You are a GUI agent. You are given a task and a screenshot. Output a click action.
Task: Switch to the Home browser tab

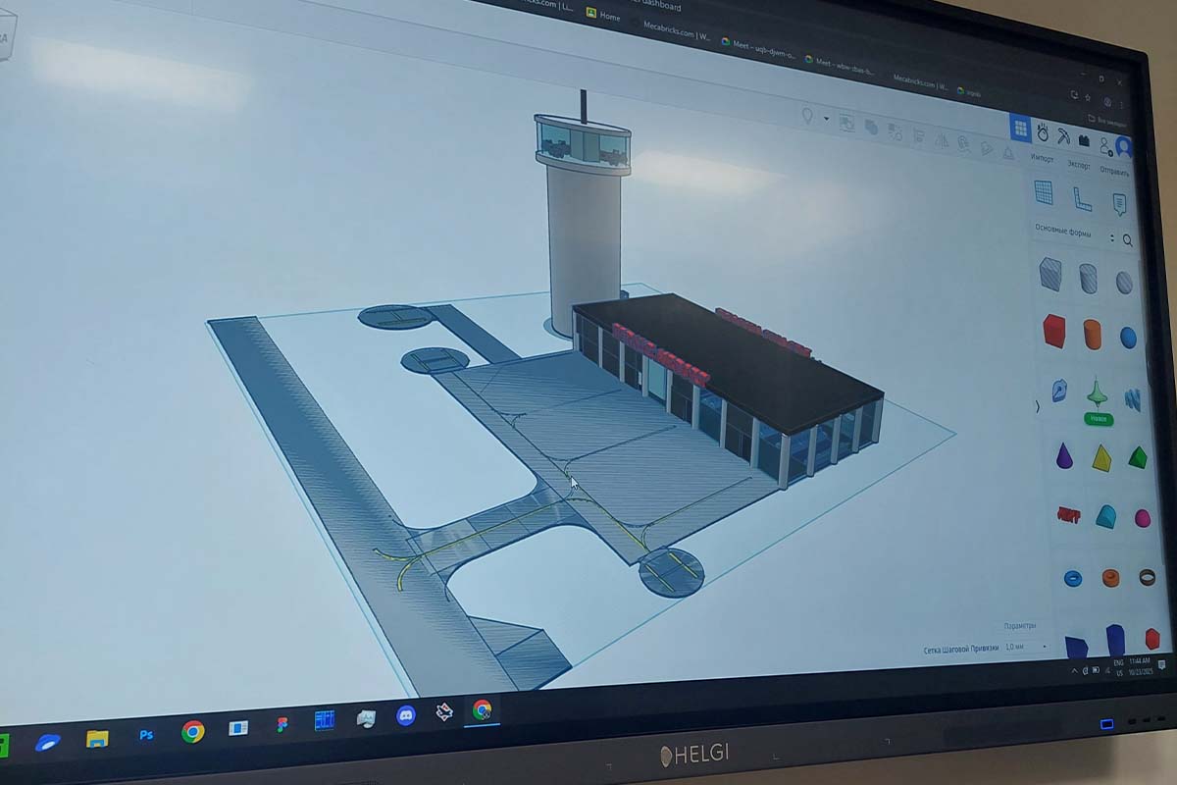pos(603,16)
